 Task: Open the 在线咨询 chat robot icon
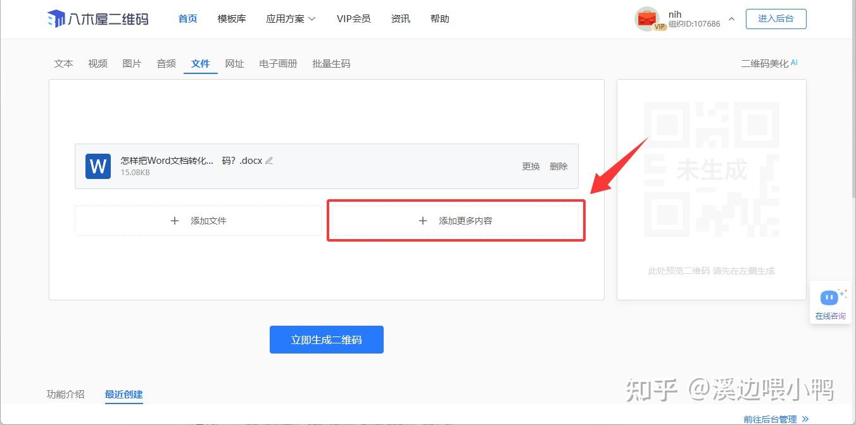(x=830, y=297)
